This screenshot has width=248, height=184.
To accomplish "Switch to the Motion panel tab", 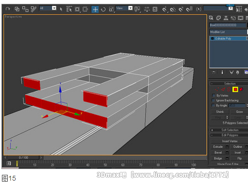I will (x=233, y=18).
